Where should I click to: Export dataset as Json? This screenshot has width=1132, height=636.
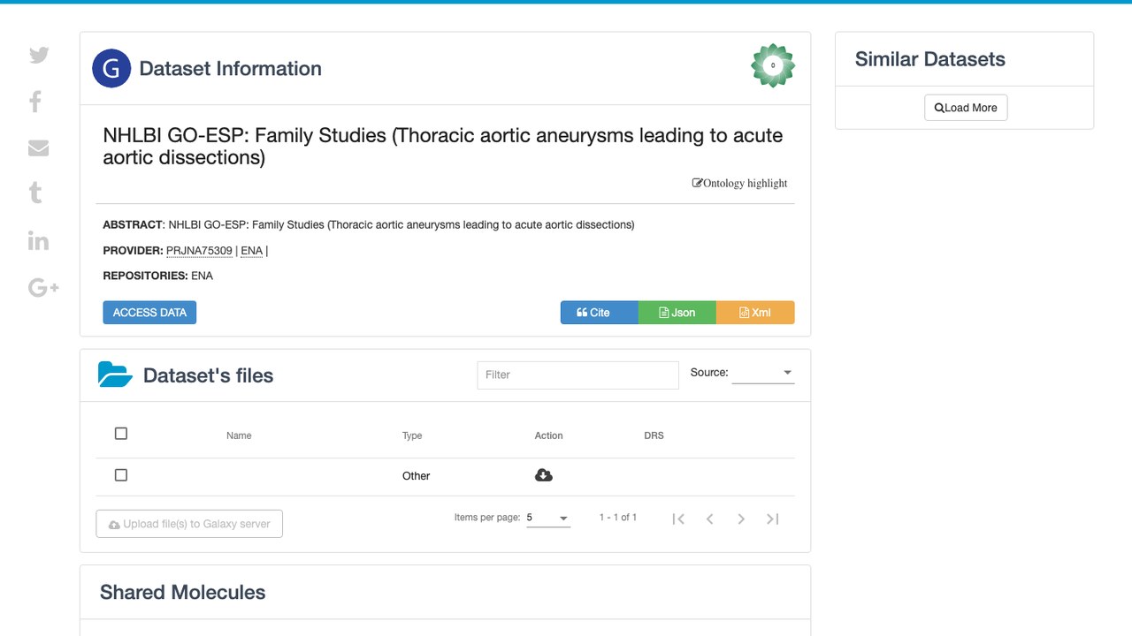pyautogui.click(x=677, y=313)
